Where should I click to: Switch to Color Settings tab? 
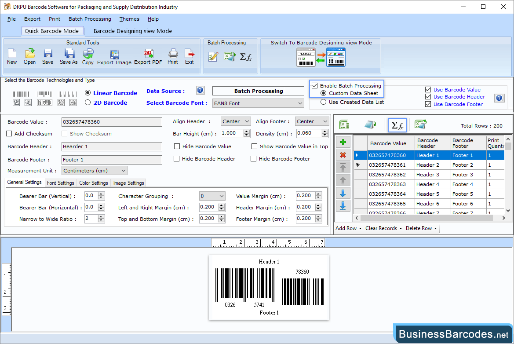click(93, 183)
